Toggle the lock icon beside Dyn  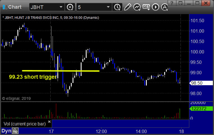point(15,131)
